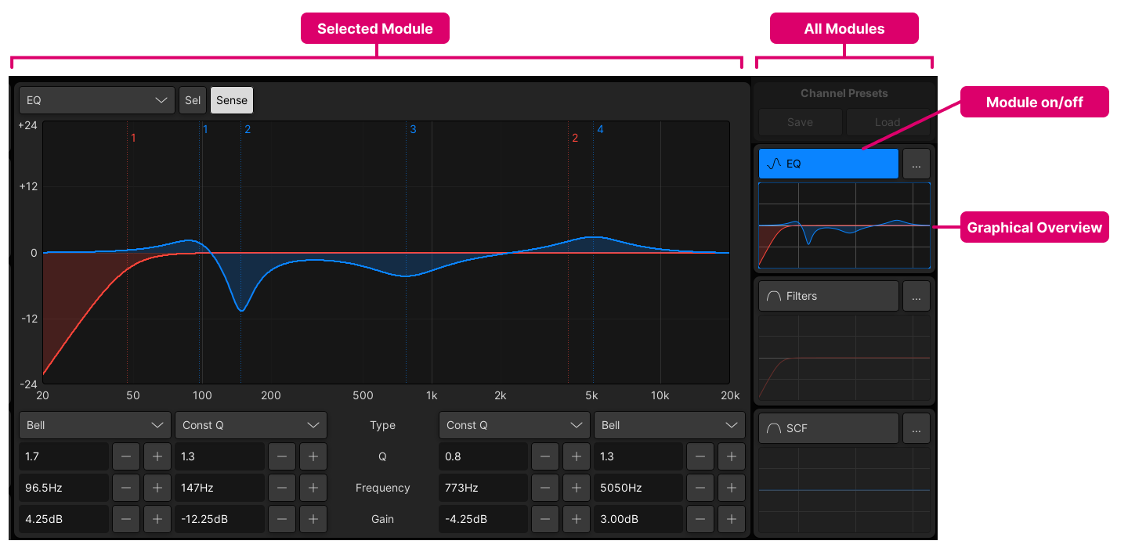Select the EQ graphical overview thumbnail

(x=844, y=225)
